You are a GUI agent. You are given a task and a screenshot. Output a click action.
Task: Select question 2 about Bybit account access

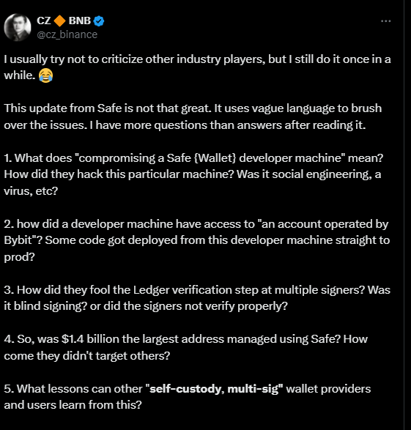(196, 240)
